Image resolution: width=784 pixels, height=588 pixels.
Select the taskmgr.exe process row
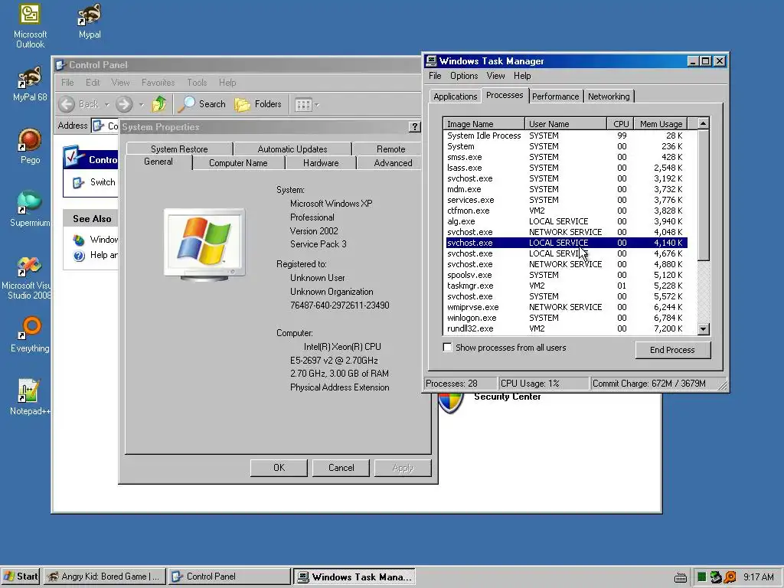[x=566, y=286]
